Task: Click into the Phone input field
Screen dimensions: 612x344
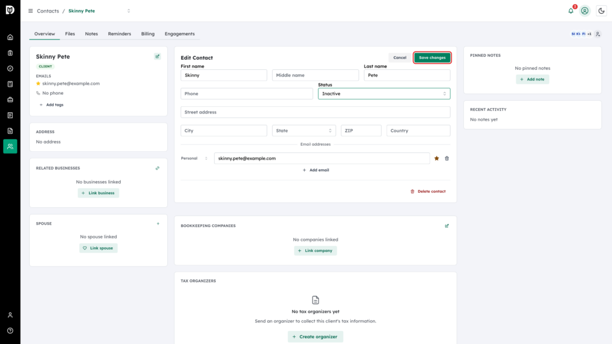Action: coord(247,94)
